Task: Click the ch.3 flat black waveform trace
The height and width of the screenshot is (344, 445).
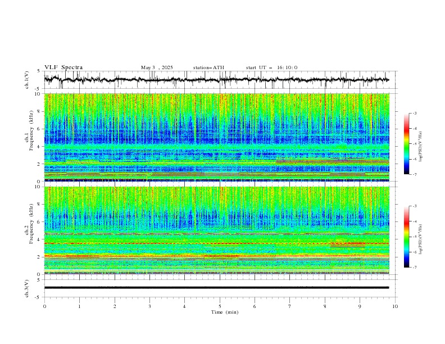Action: coord(216,288)
